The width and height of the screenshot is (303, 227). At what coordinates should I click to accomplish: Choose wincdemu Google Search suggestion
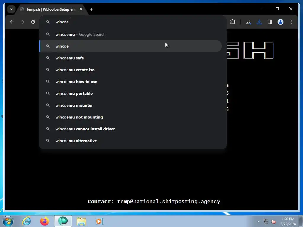(130, 34)
